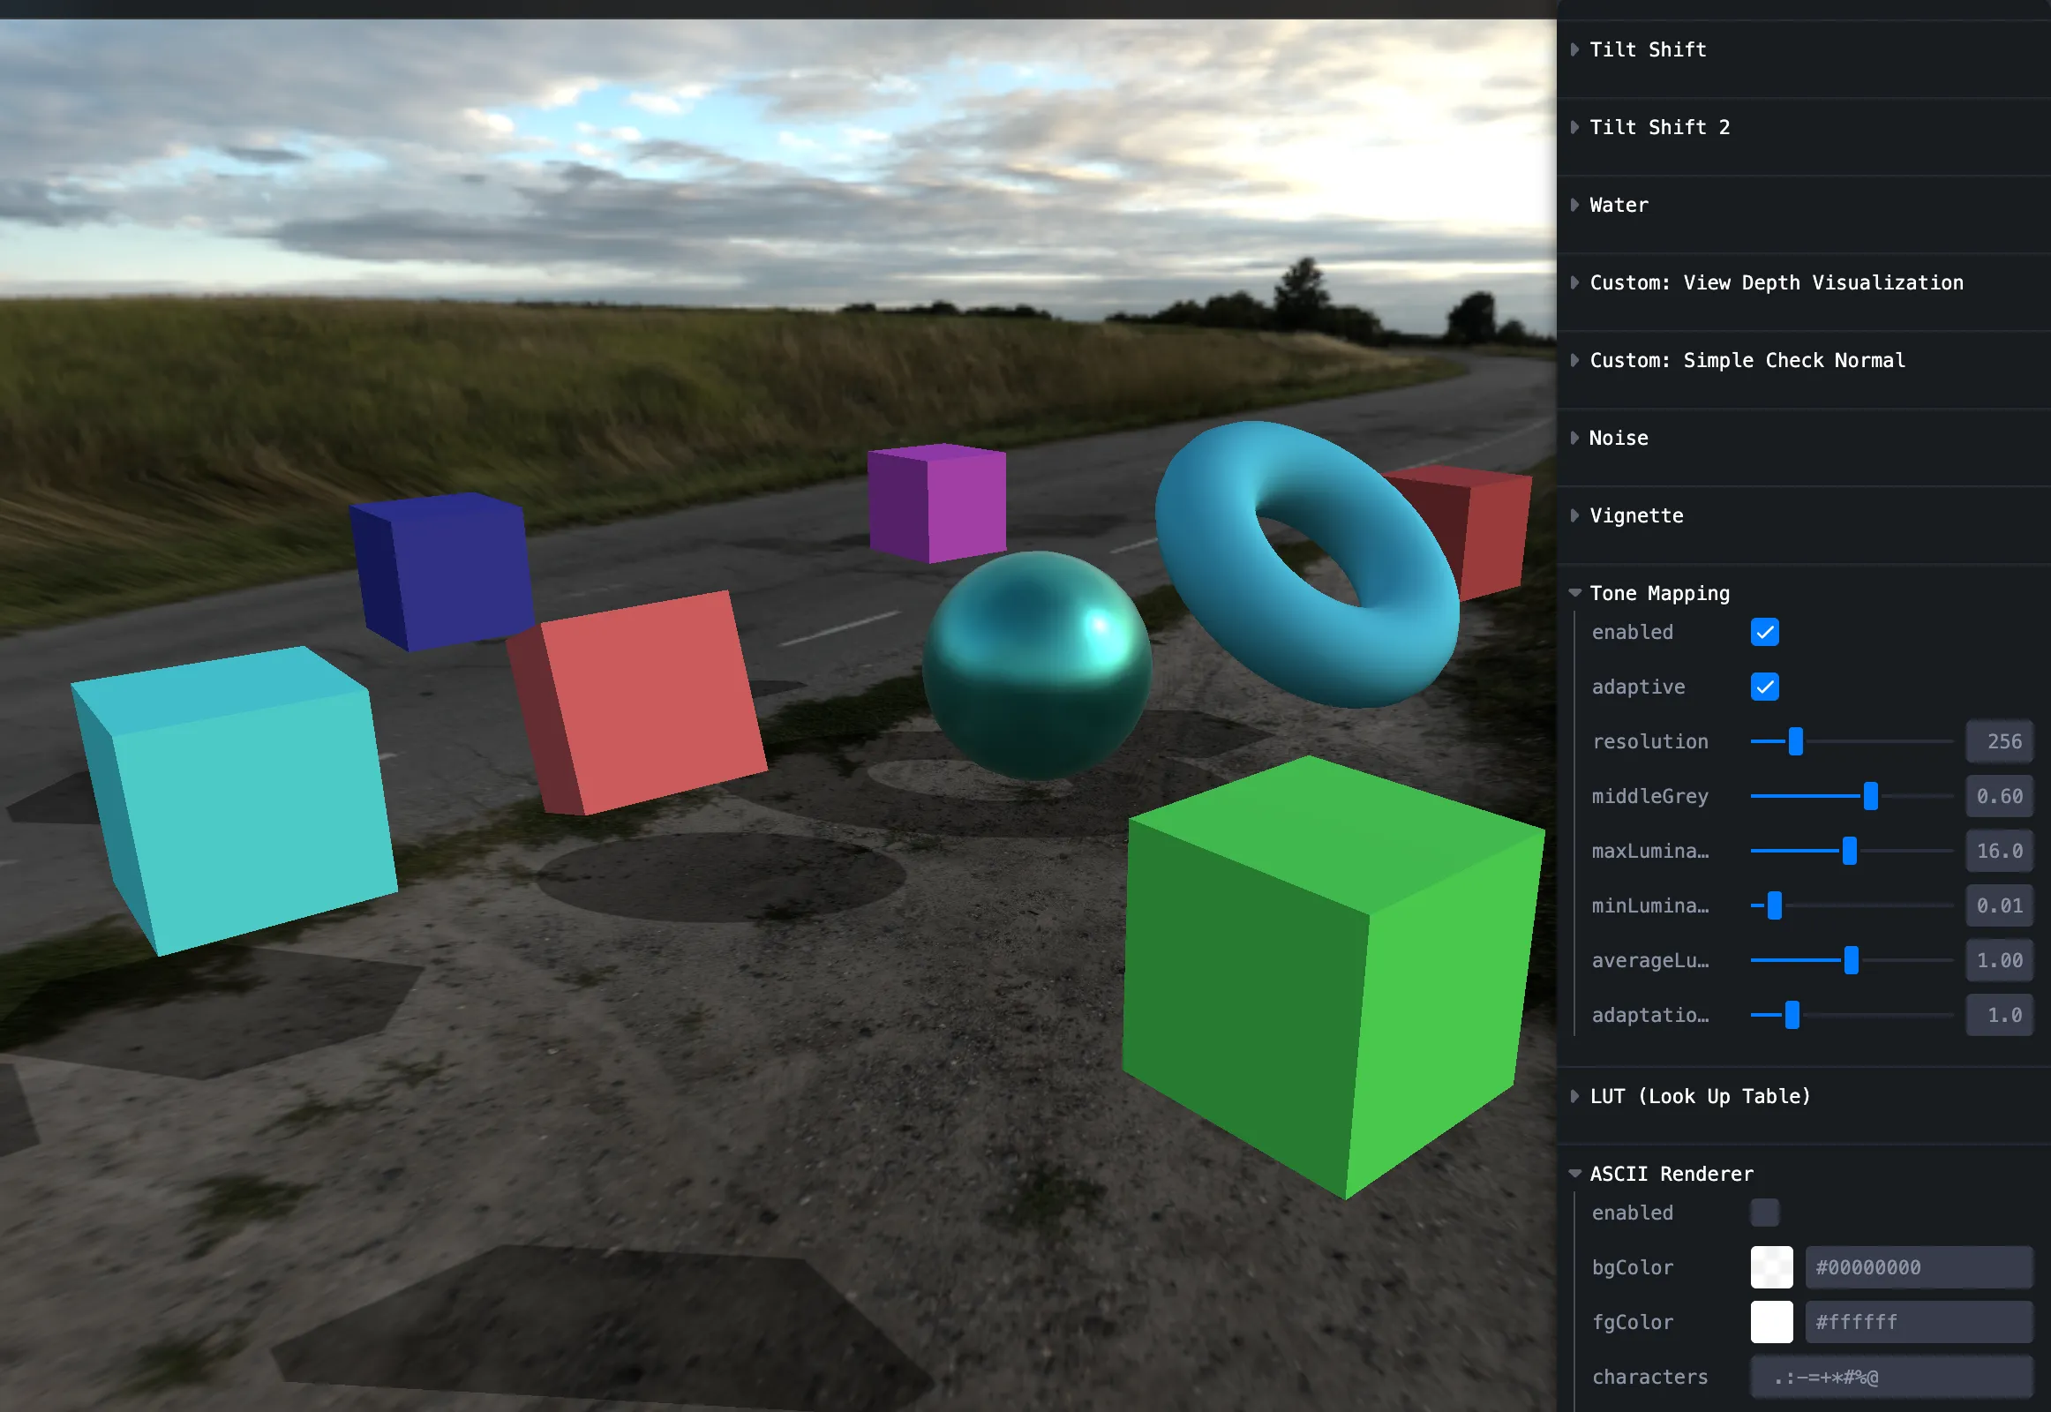Screen dimensions: 2051x1412
Task: Disable Tone Mapping via its enabled checkbox
Action: pos(1763,632)
